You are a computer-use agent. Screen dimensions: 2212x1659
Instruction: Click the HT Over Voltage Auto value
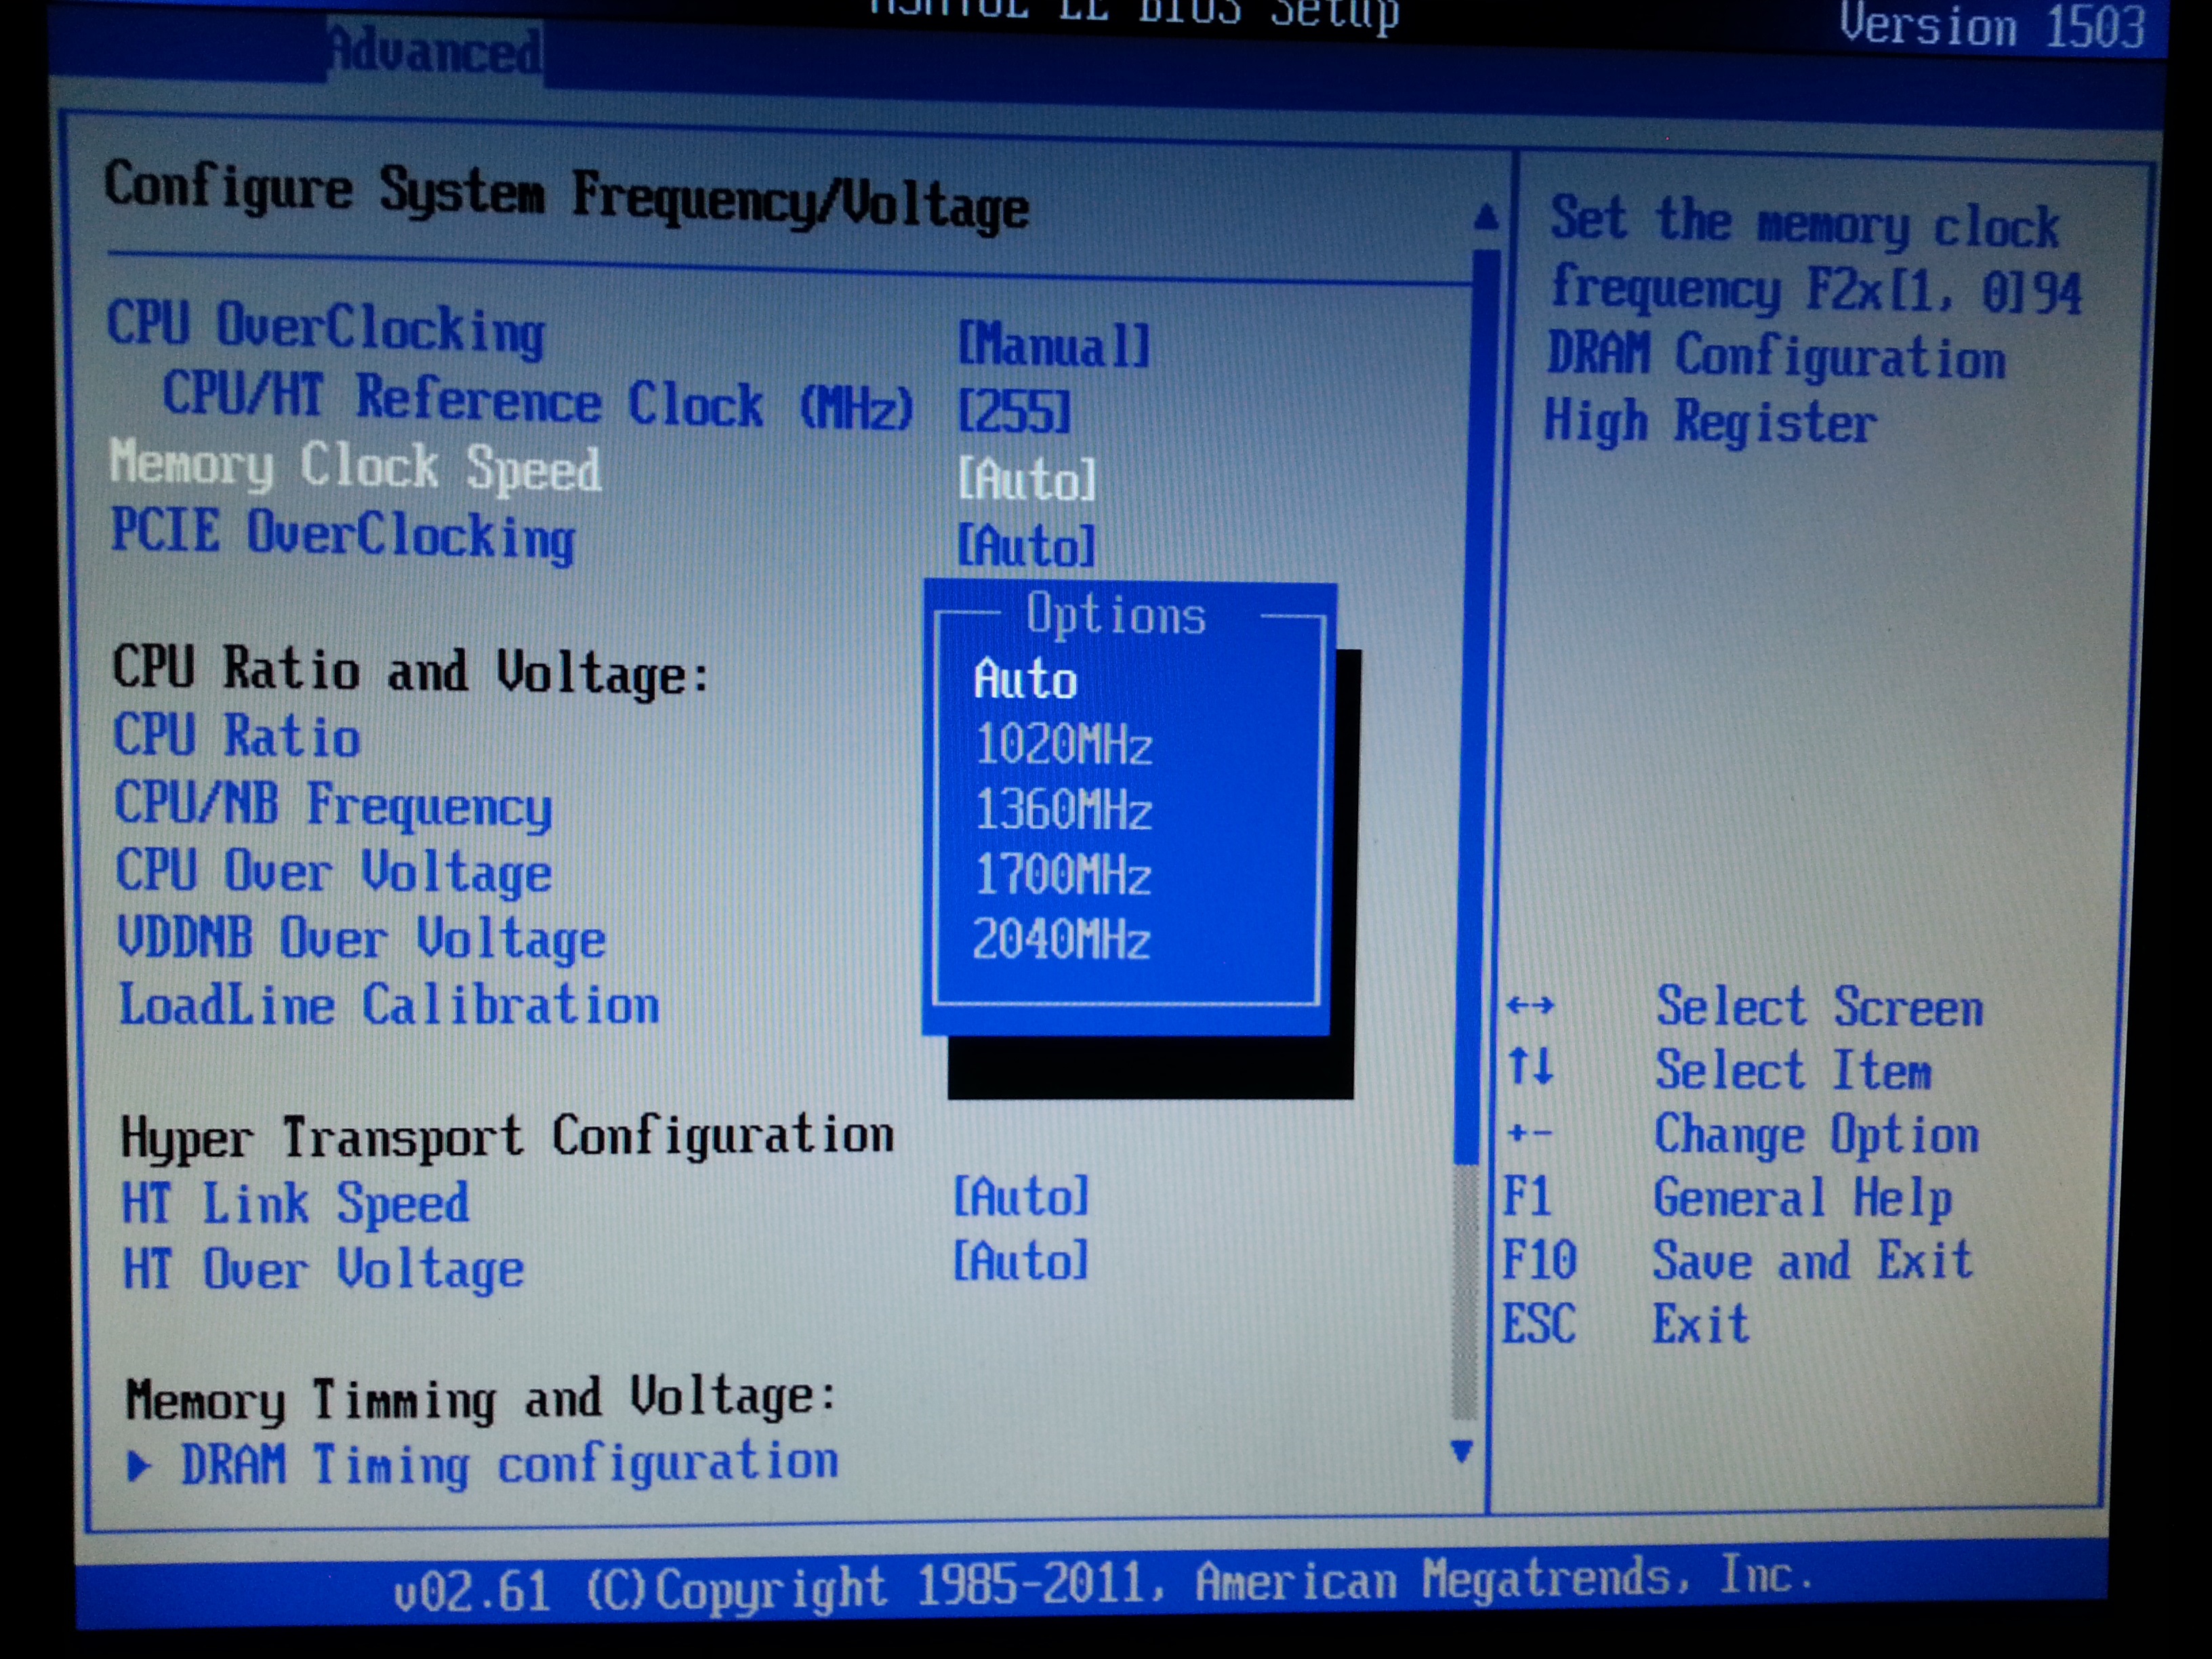point(1020,1261)
